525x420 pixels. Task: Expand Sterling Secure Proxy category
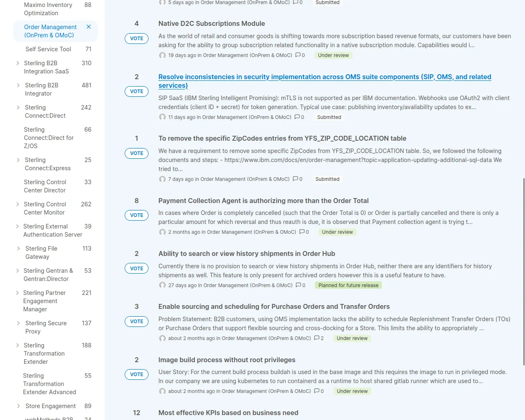coord(18,323)
